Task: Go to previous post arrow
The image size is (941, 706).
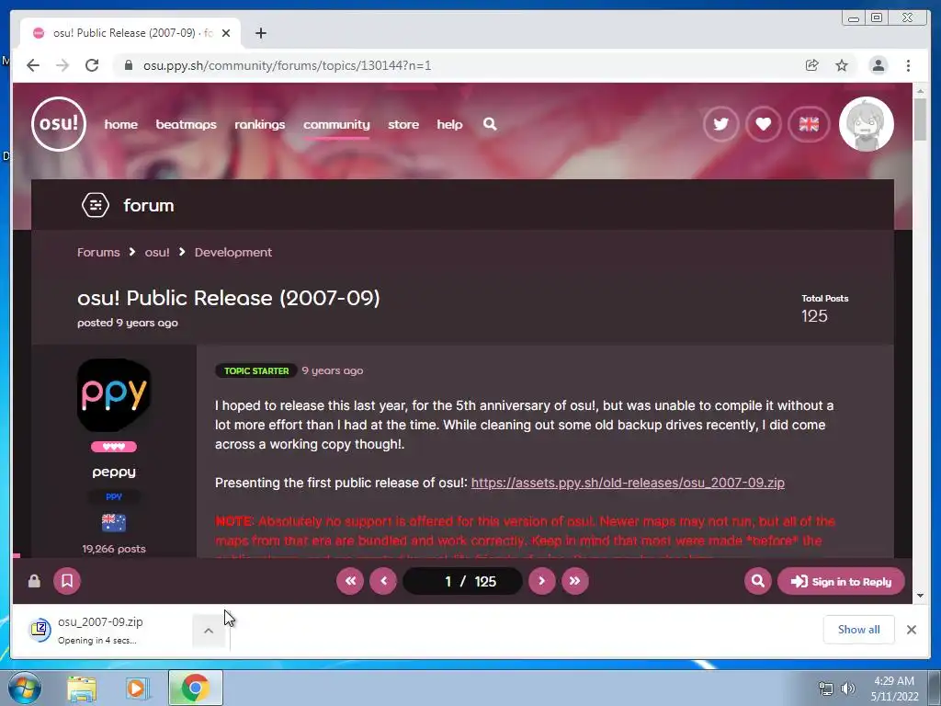Action: [x=383, y=581]
